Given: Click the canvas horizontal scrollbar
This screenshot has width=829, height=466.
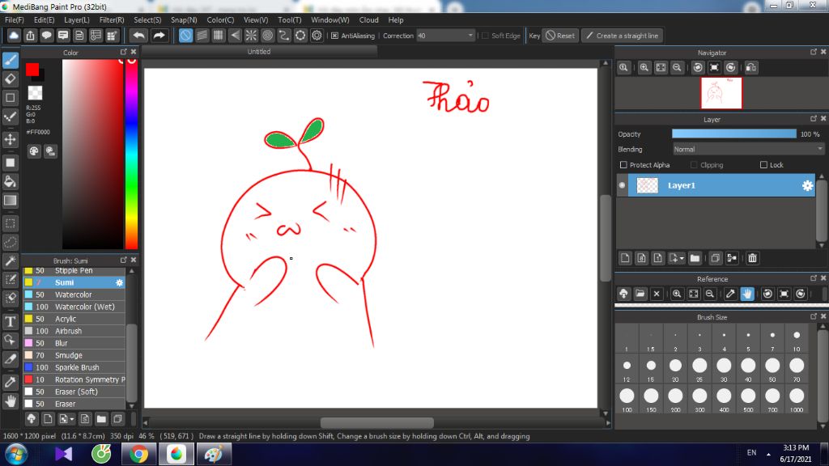Looking at the screenshot, I should click(x=377, y=422).
